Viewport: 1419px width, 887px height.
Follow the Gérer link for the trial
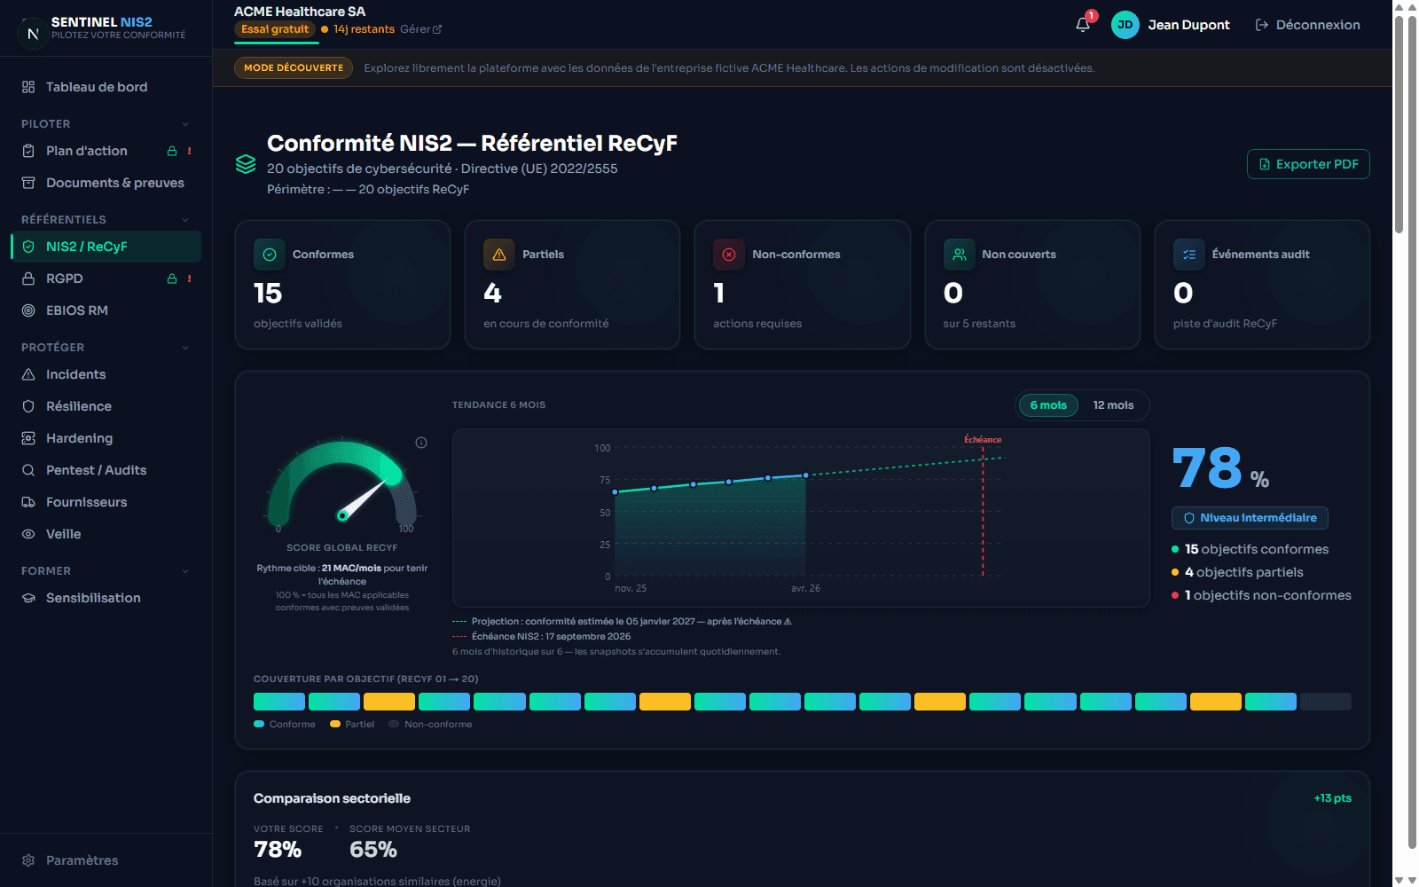click(x=420, y=29)
